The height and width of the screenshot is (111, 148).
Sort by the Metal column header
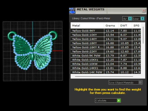pos(87,26)
